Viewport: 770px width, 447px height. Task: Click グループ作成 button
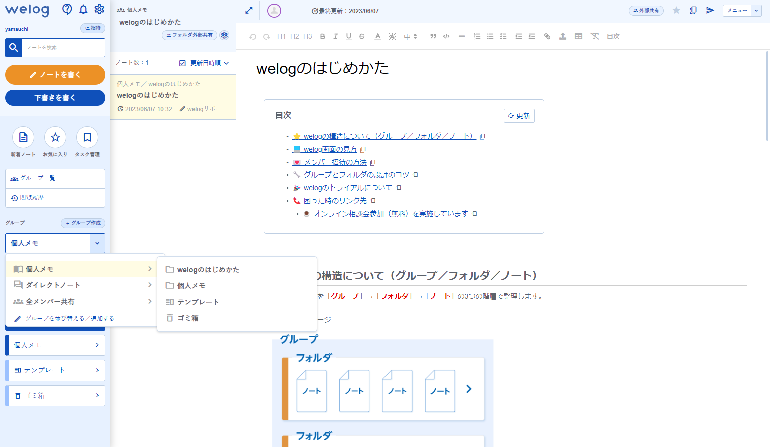pos(83,223)
